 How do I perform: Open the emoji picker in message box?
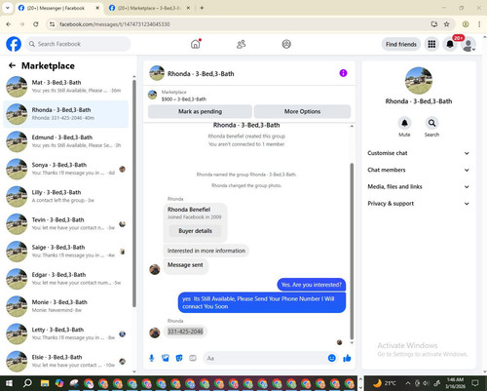332,358
